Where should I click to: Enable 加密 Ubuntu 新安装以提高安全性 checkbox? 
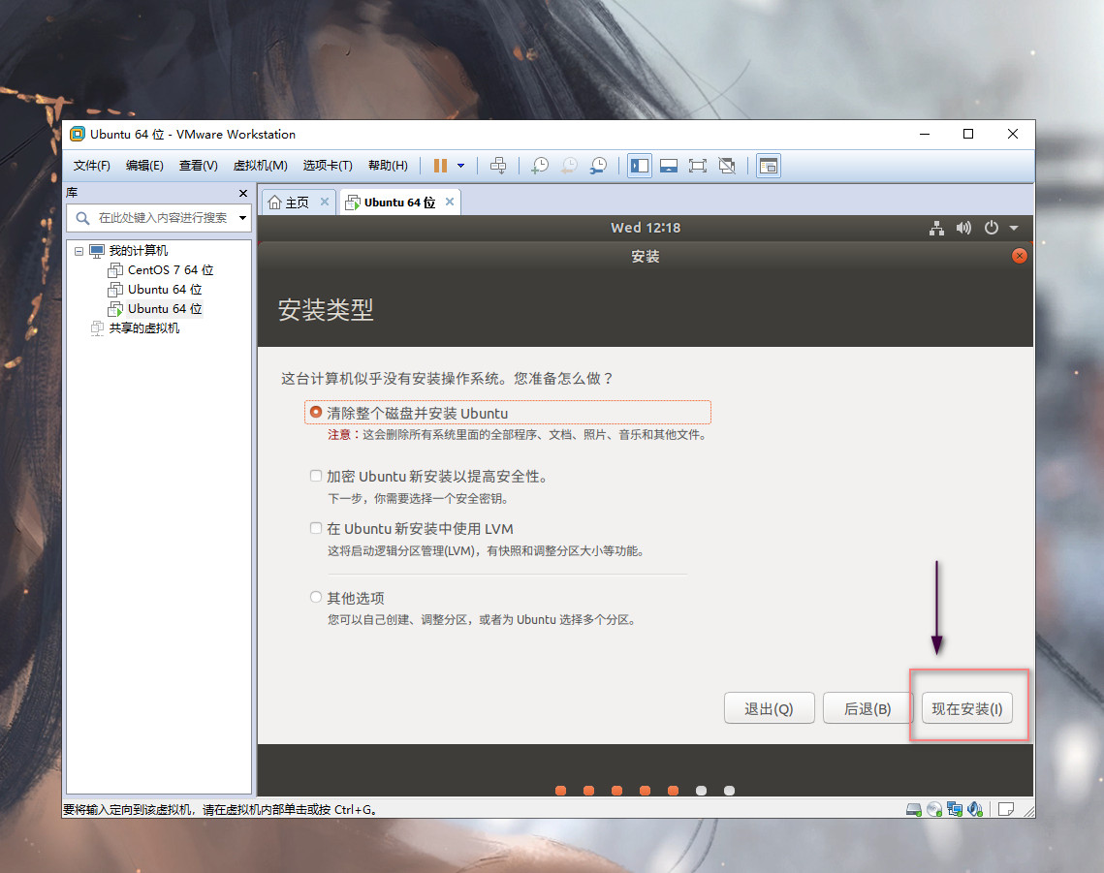coord(316,476)
